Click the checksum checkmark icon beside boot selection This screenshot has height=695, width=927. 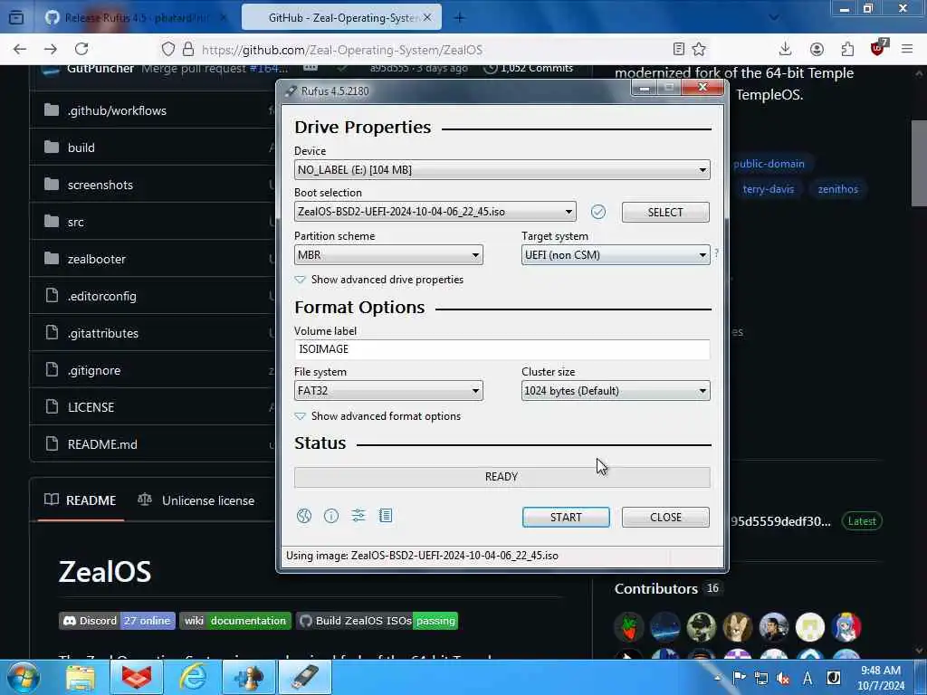pos(598,212)
